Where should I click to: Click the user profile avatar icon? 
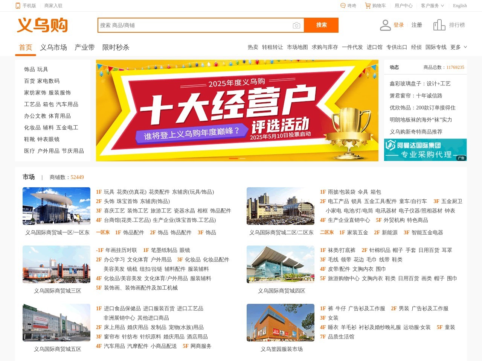coord(385,25)
